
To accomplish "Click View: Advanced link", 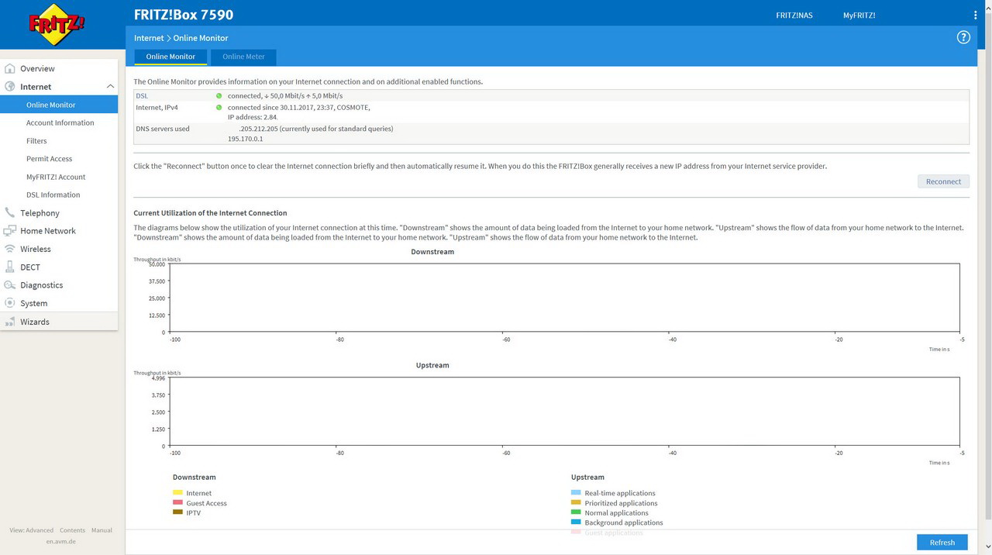I will click(x=32, y=530).
